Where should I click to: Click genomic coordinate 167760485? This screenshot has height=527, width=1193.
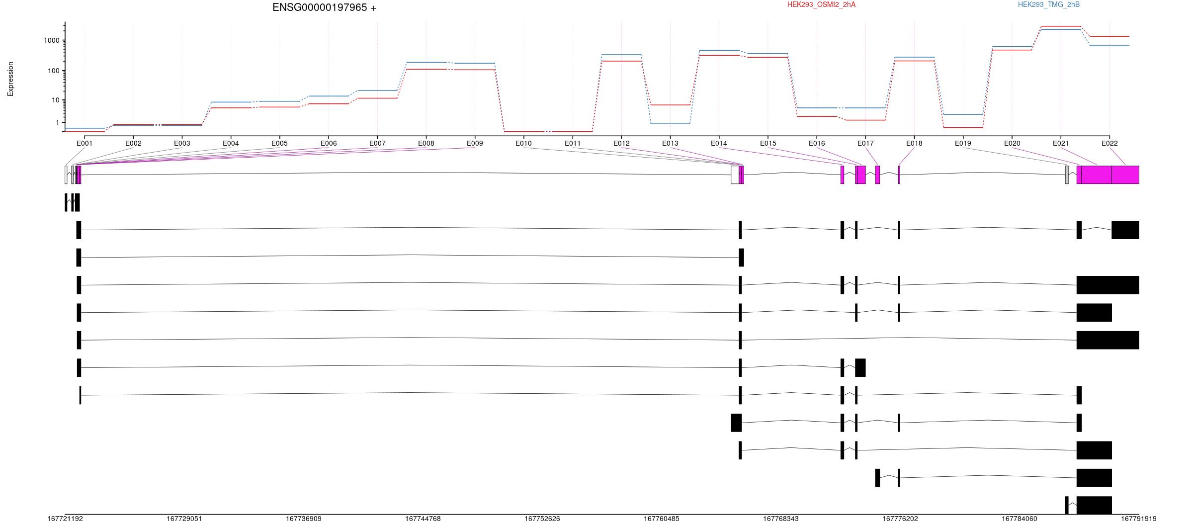pos(662,519)
